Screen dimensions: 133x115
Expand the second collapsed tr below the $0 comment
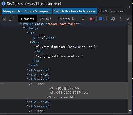[28, 106]
